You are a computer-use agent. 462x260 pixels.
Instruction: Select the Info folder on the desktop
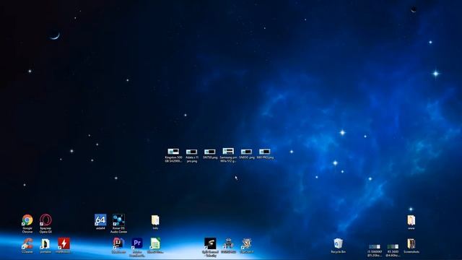tap(155, 220)
